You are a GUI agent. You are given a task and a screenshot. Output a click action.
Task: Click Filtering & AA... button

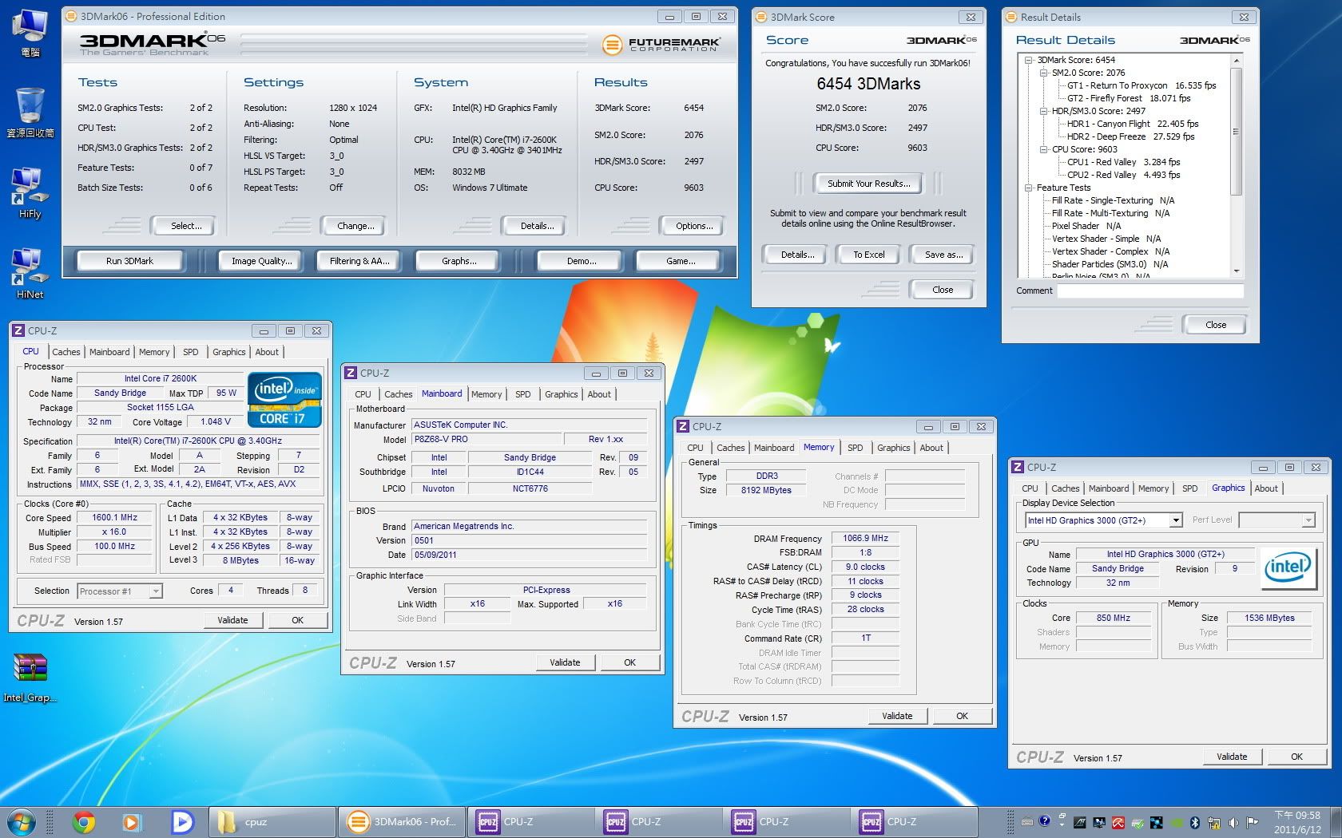pos(359,261)
